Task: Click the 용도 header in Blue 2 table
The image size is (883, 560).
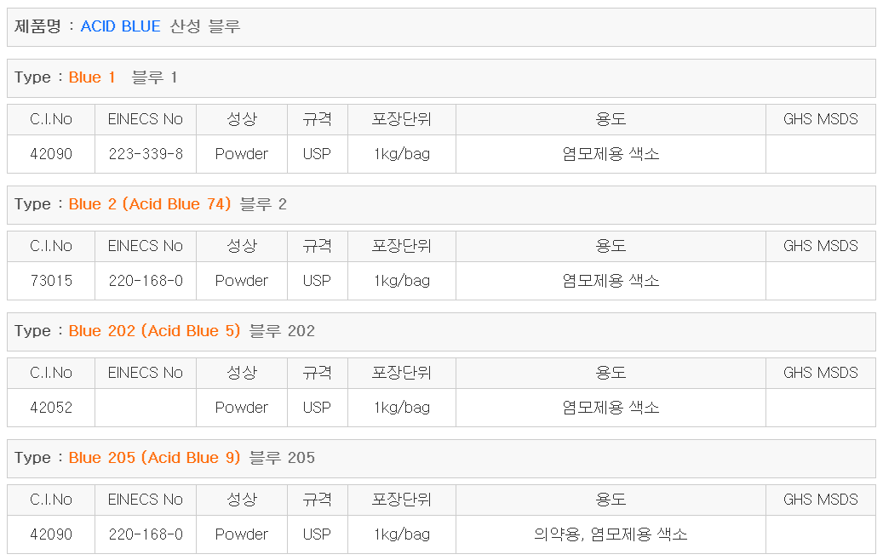Action: pos(611,246)
